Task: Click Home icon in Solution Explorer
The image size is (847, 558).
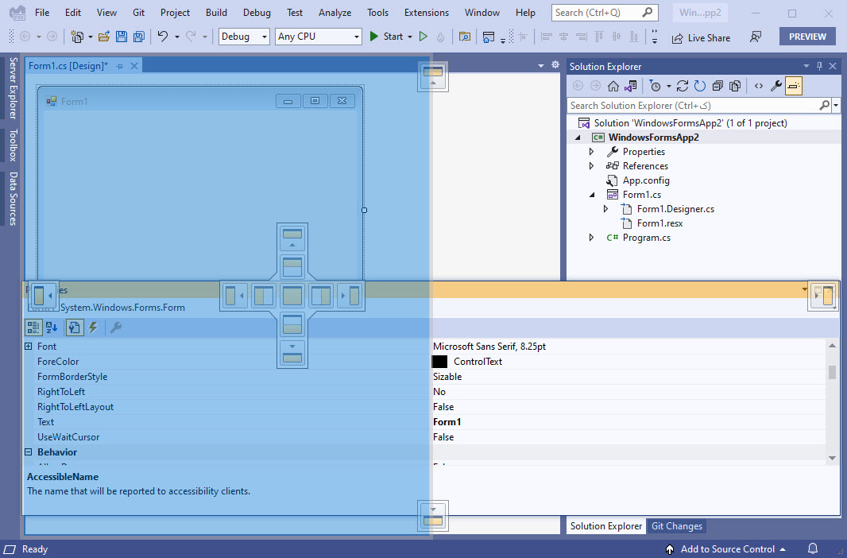Action: point(613,86)
